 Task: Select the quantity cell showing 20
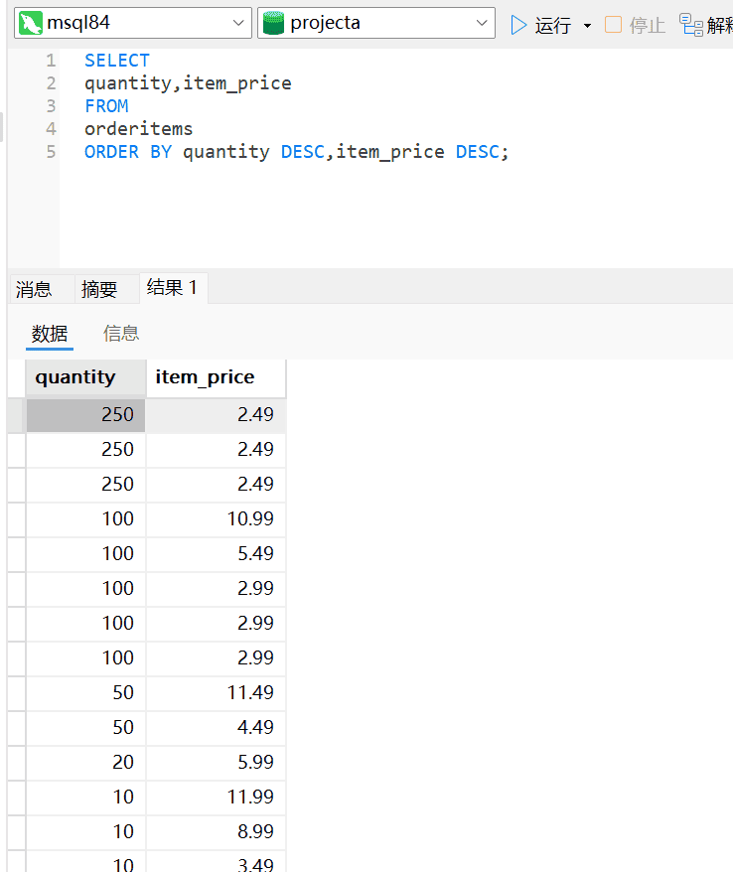pos(85,762)
